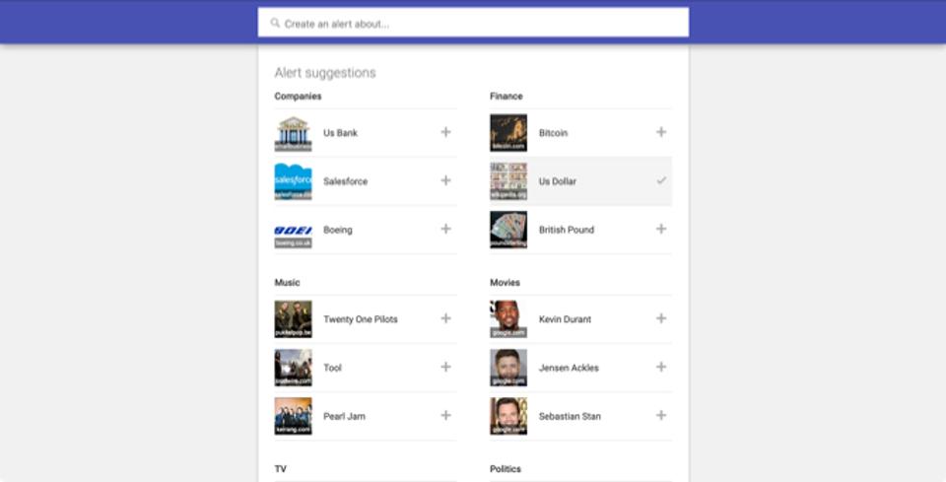Select the Jensen Ackles label
The image size is (946, 482).
pos(569,368)
